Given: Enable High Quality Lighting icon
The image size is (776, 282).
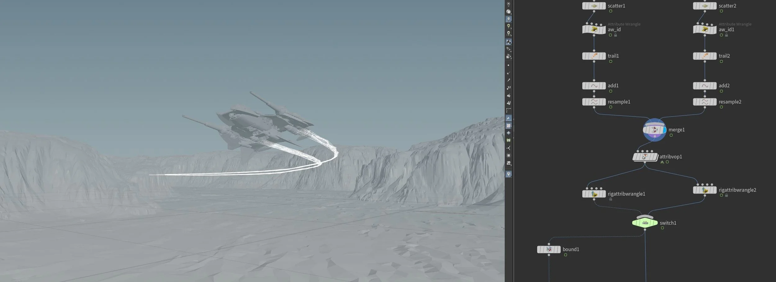Looking at the screenshot, I should pyautogui.click(x=508, y=26).
